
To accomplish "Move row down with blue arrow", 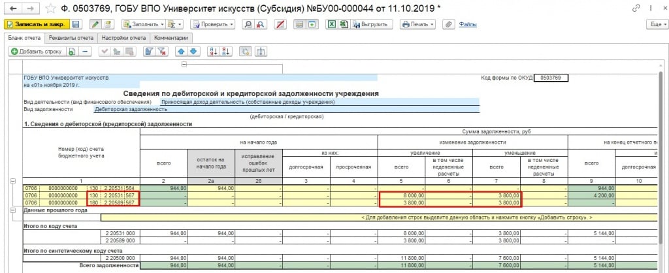I will 193,51.
